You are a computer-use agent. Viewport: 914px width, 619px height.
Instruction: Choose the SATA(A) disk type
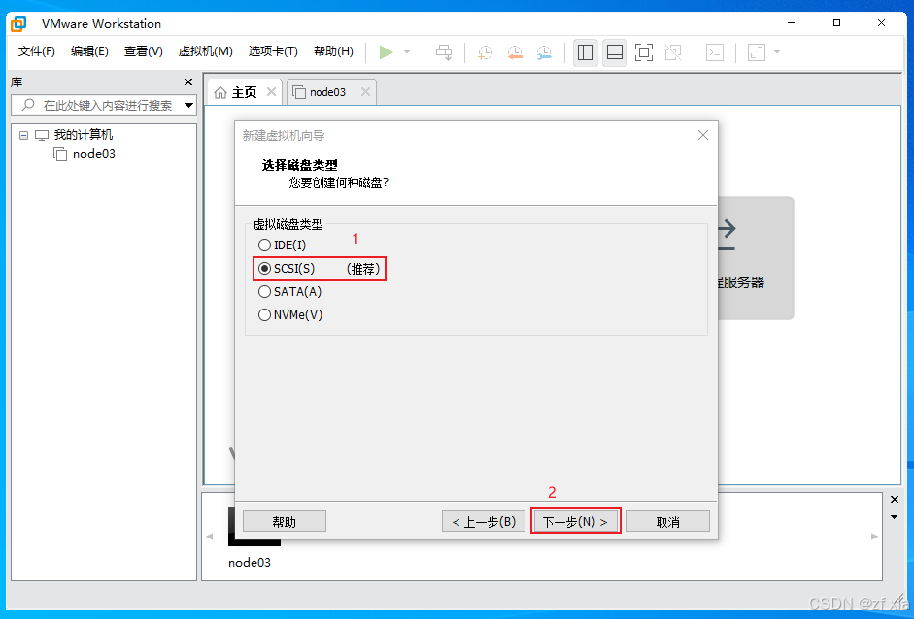tap(289, 292)
